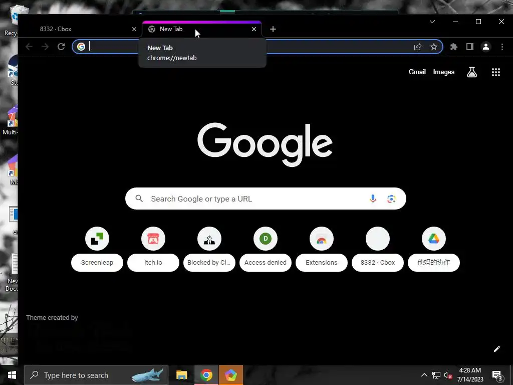Open File Explorer from the taskbar
The height and width of the screenshot is (385, 513).
point(181,375)
